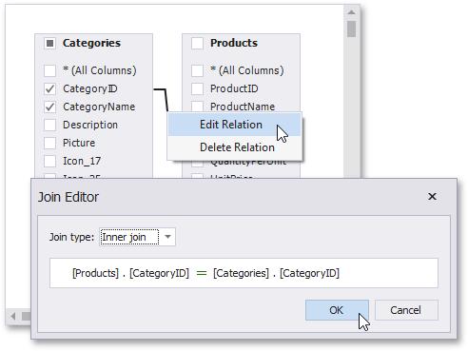The height and width of the screenshot is (351, 468).
Task: Toggle the Products table header checkbox
Action: coord(197,43)
